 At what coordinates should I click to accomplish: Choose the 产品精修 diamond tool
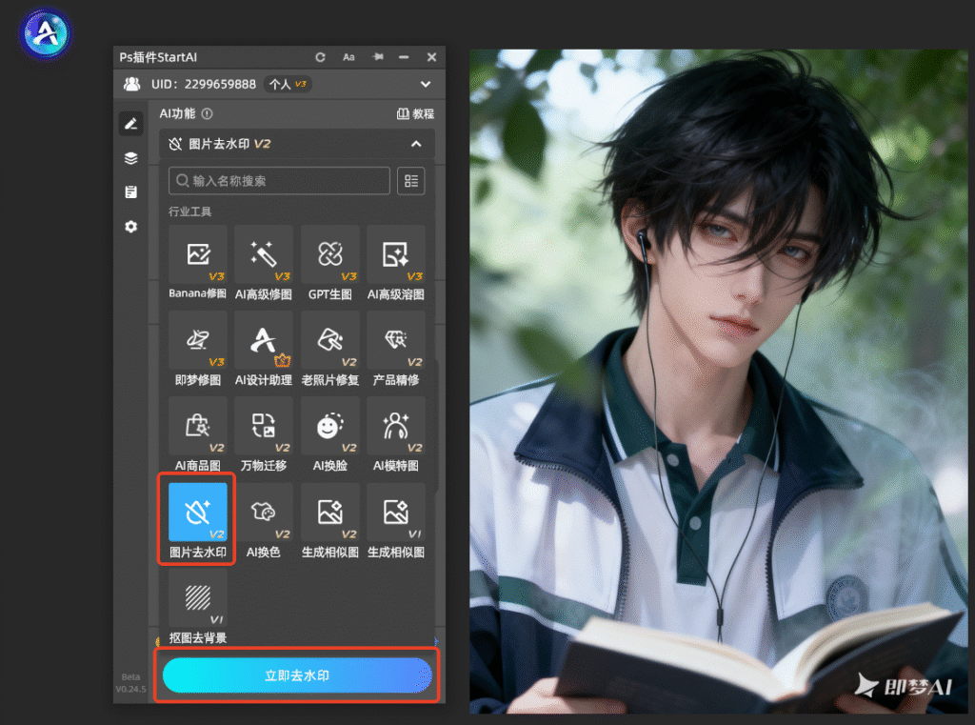click(396, 349)
